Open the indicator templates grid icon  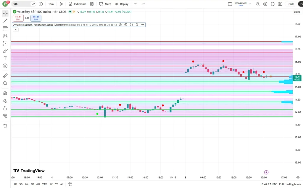click(x=92, y=4)
